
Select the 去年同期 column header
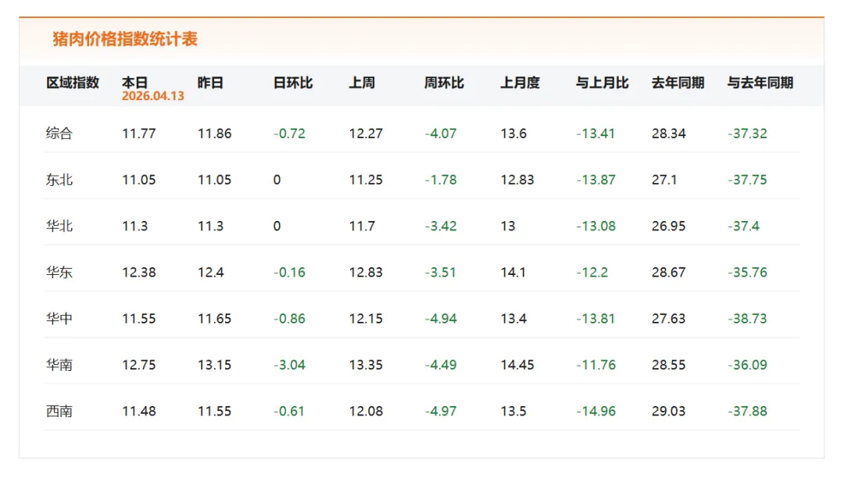(x=678, y=83)
